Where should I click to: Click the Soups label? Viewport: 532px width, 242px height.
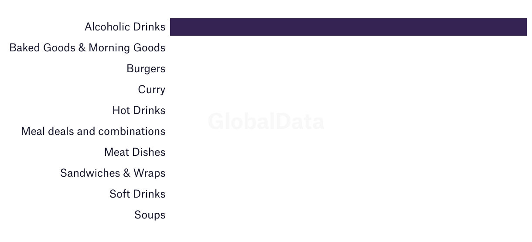tap(150, 215)
